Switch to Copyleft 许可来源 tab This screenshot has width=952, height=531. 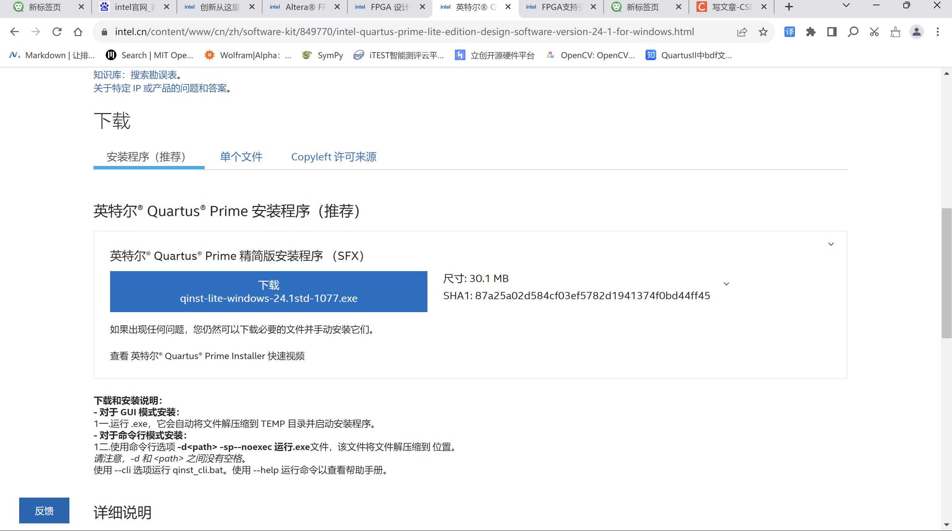333,157
